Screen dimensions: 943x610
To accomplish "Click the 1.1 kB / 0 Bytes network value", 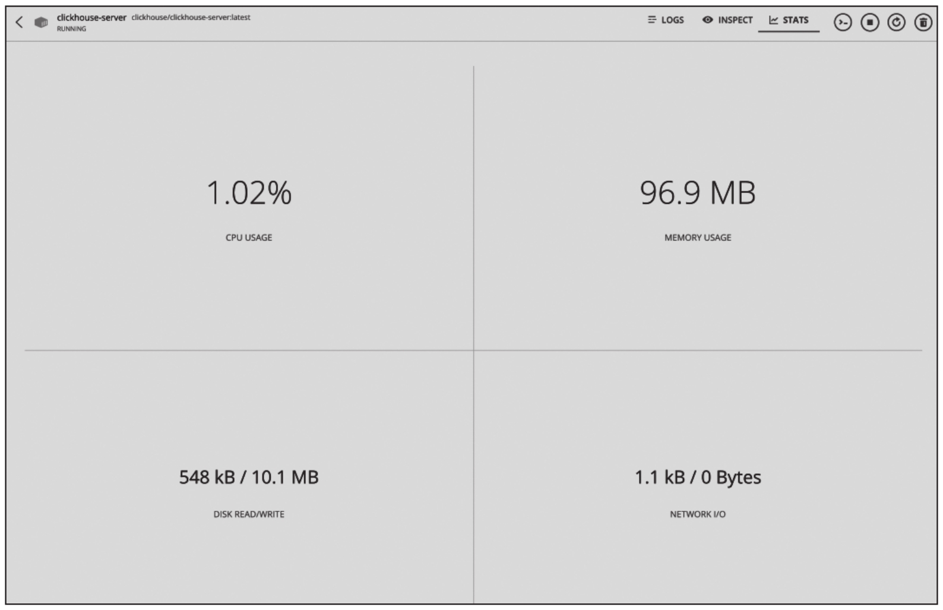I will point(698,477).
